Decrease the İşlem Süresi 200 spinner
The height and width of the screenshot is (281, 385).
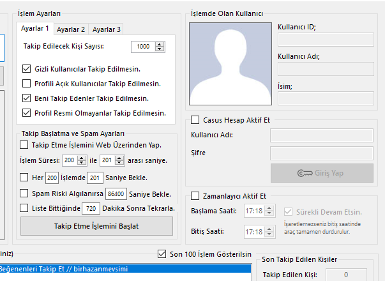click(82, 163)
